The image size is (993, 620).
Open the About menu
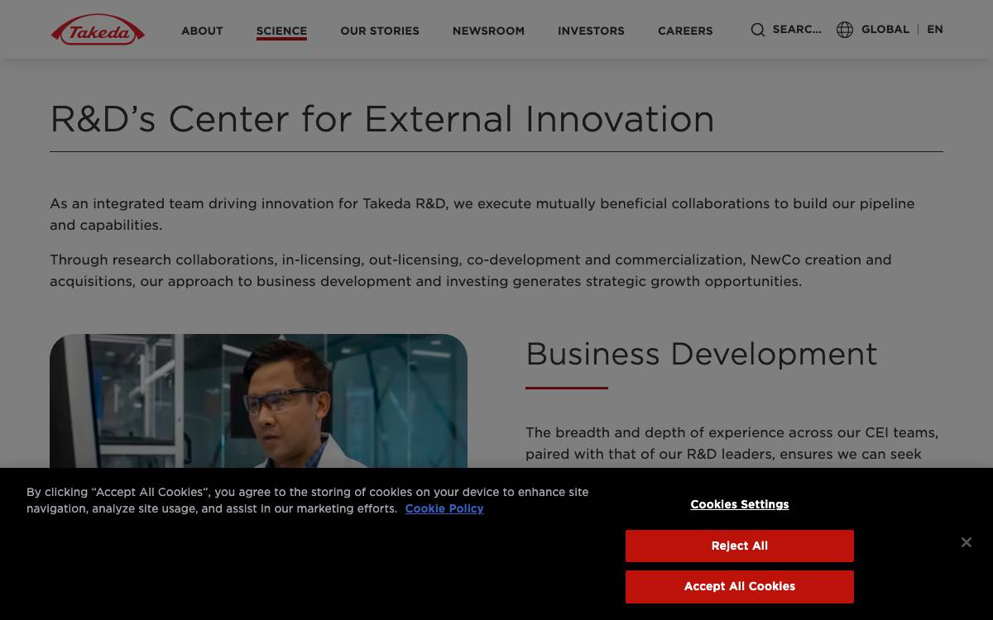click(202, 31)
